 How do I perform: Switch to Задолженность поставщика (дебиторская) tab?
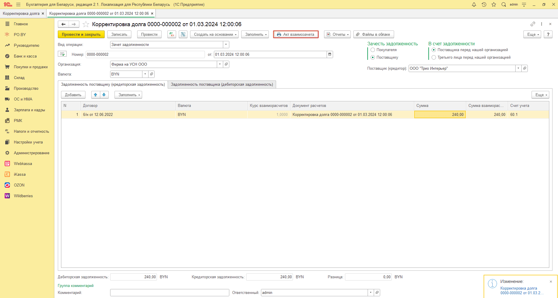pos(222,85)
